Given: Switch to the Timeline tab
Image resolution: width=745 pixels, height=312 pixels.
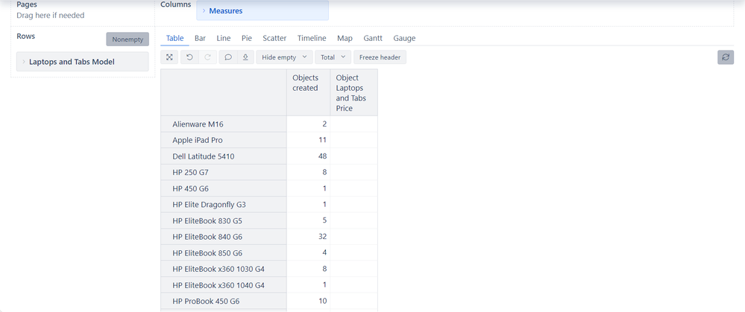Looking at the screenshot, I should point(312,39).
